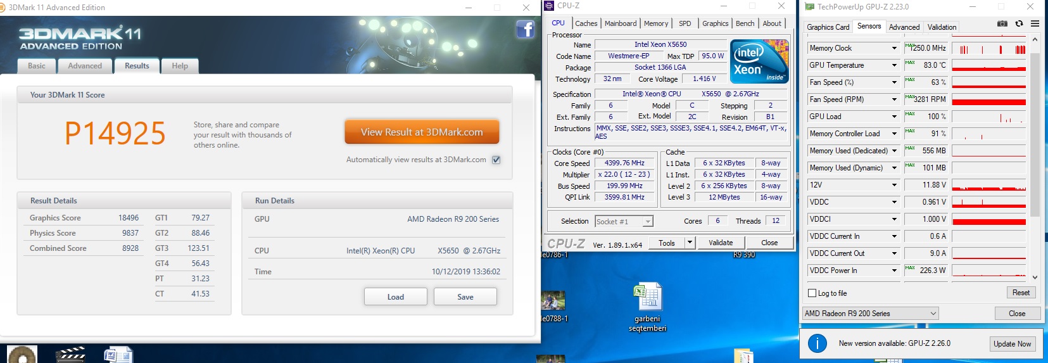Open the Graphics Card tab in GPU-Z
The height and width of the screenshot is (363, 1048).
pos(828,27)
